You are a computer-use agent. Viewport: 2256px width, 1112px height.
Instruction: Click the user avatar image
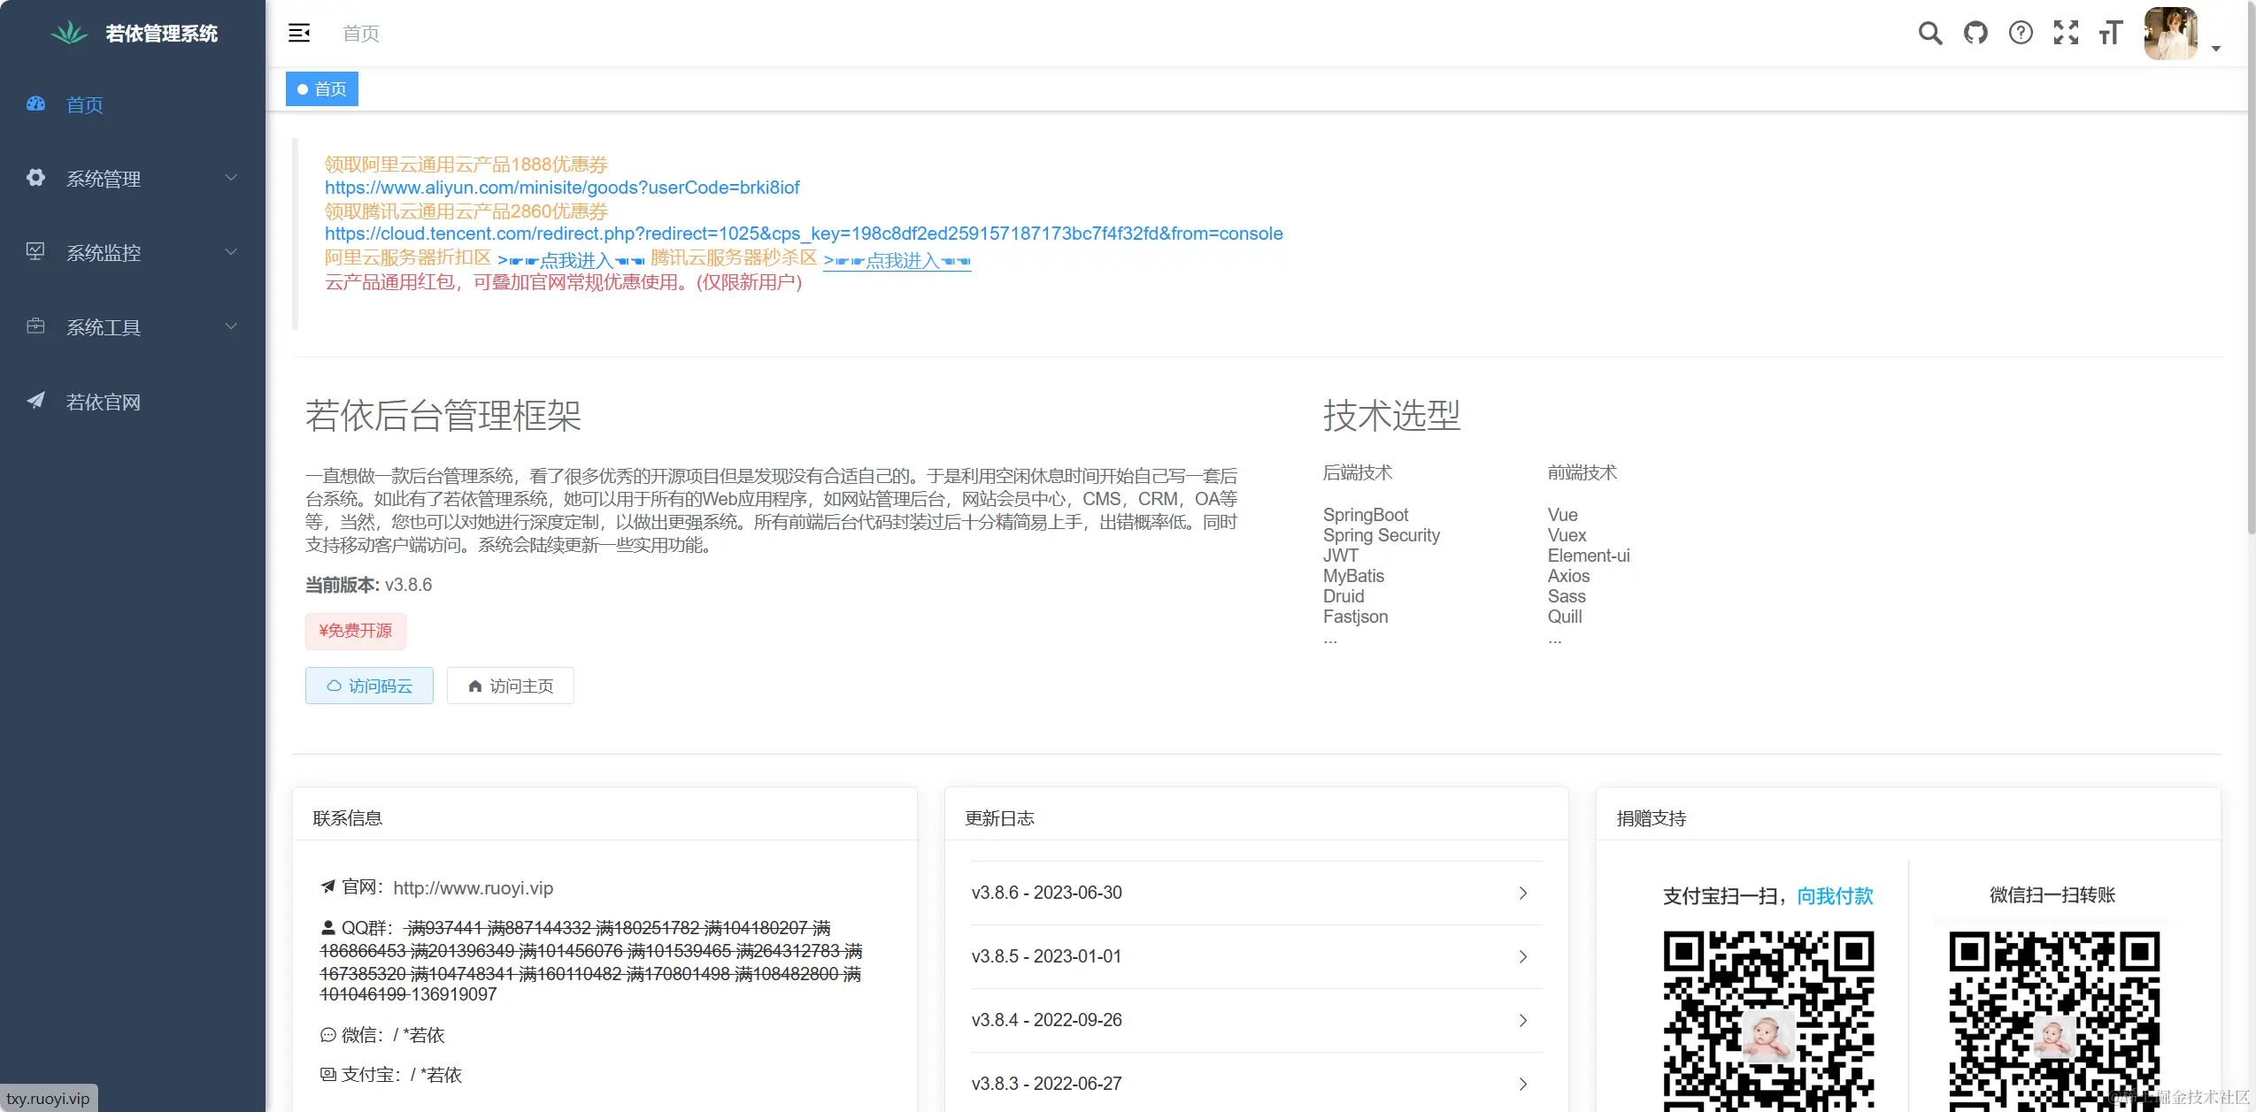pyautogui.click(x=2170, y=34)
